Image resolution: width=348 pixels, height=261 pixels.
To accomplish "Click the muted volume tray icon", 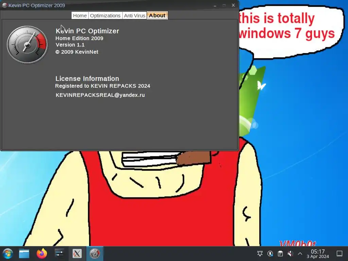I will coord(290,254).
